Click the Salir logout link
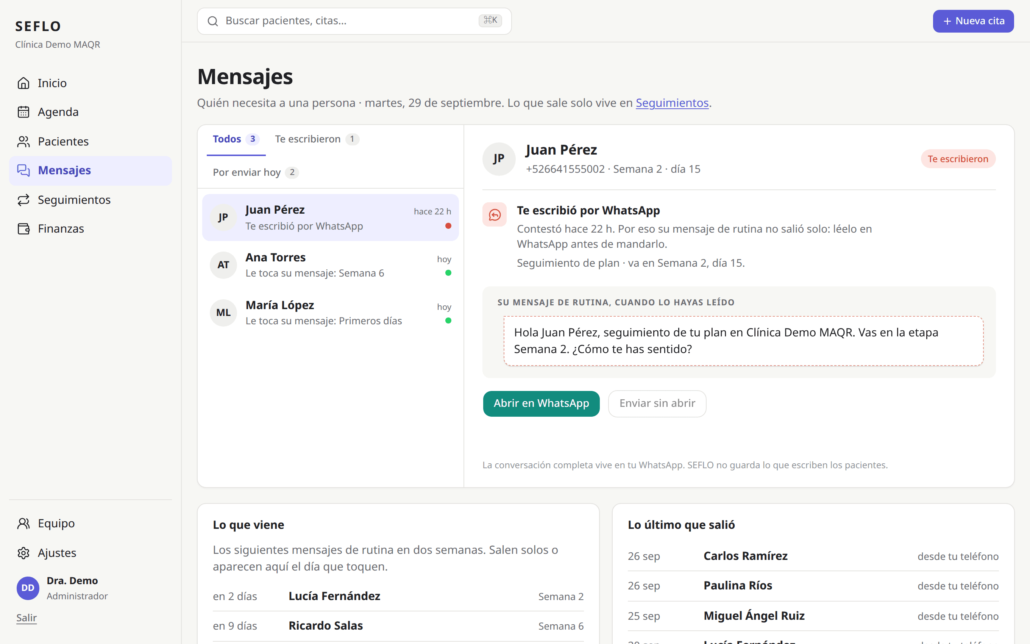 click(27, 617)
